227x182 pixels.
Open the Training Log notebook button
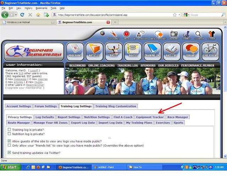152,52
